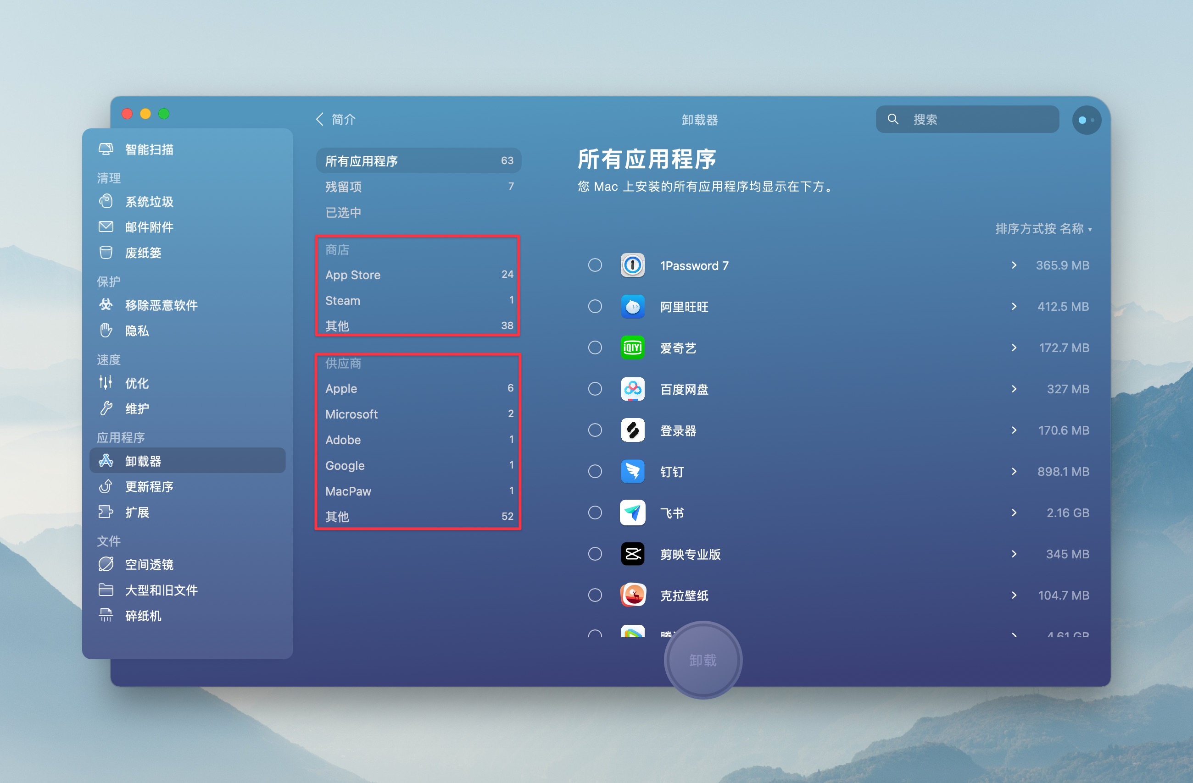
Task: Click the Malware Removal biohazard icon
Action: [x=106, y=304]
